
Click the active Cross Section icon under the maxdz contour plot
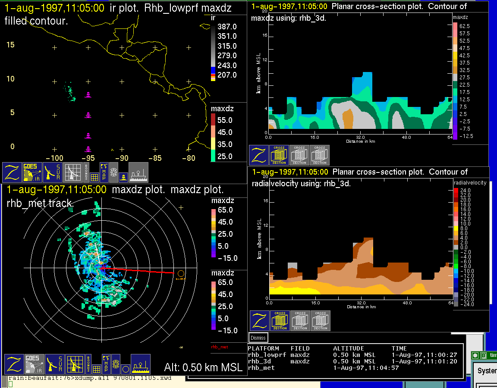[279, 155]
